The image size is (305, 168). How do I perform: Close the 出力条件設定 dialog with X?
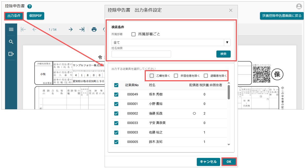(x=231, y=10)
